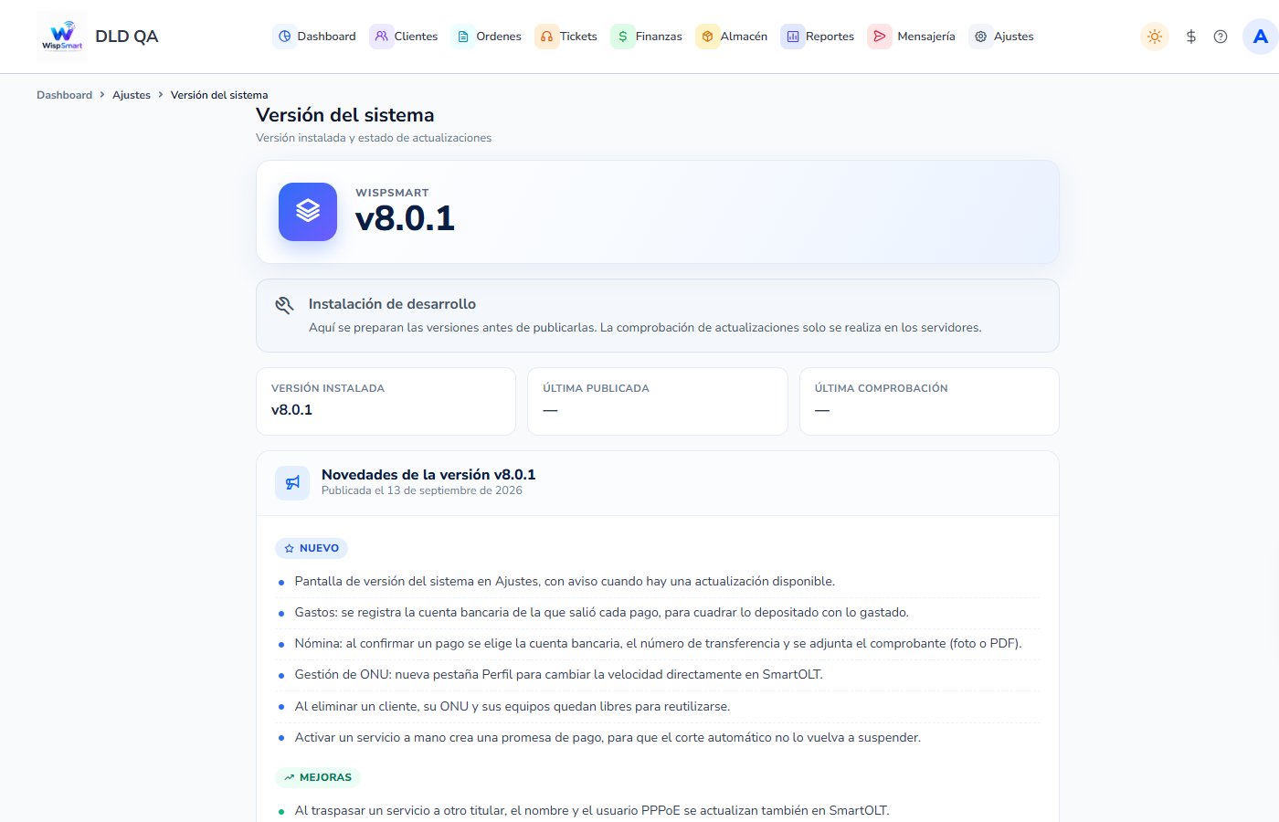Toggle the light/dark theme sun button
The width and height of the screenshot is (1279, 822).
coord(1155,37)
